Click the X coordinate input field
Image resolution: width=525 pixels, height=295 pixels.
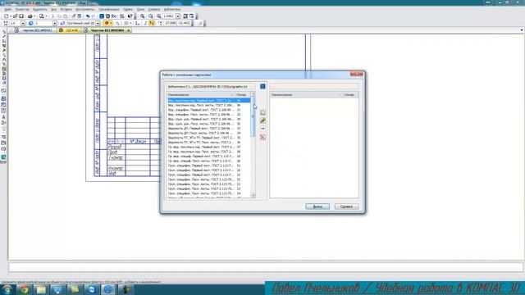pyautogui.click(x=170, y=24)
